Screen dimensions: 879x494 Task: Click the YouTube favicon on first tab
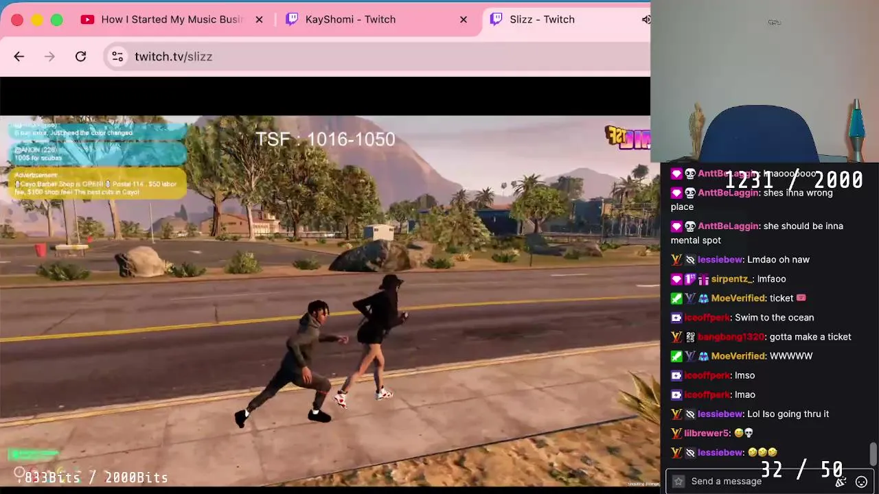(87, 19)
